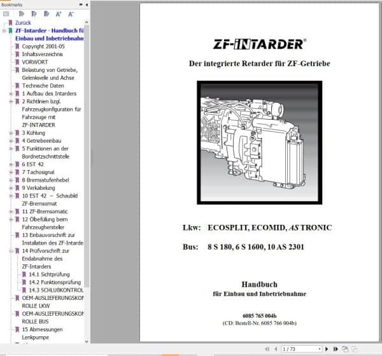Open the bookmarks options menu icon
382x356 pixels.
tap(6, 14)
